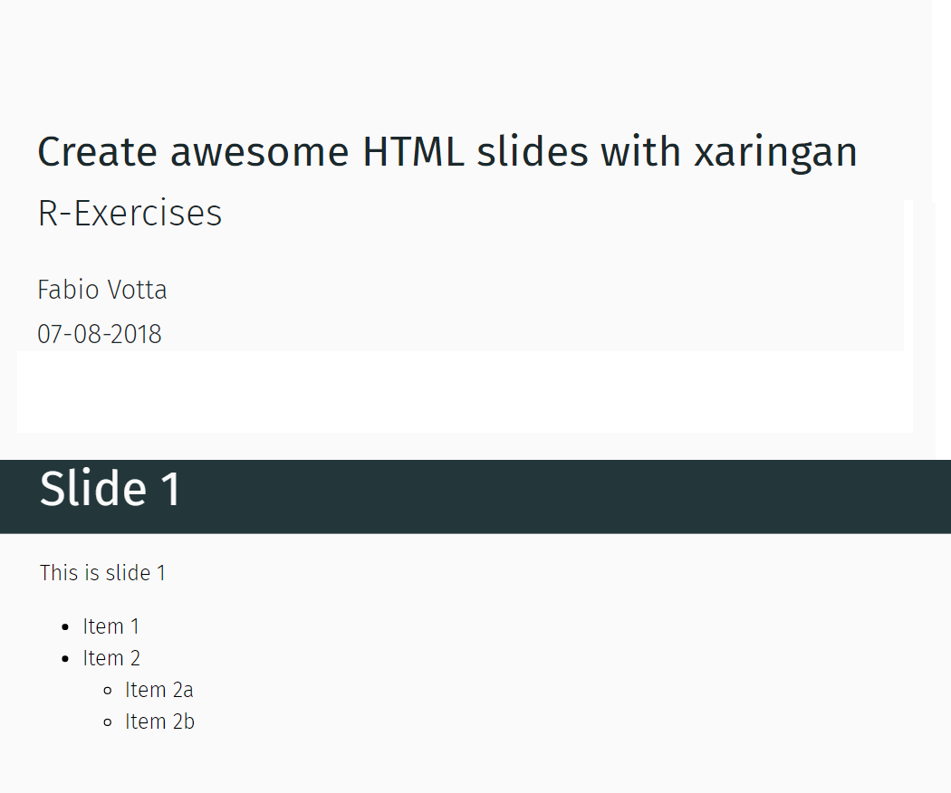The height and width of the screenshot is (793, 951).
Task: Click the sub-bullet 'Item 2a'
Action: (x=158, y=689)
